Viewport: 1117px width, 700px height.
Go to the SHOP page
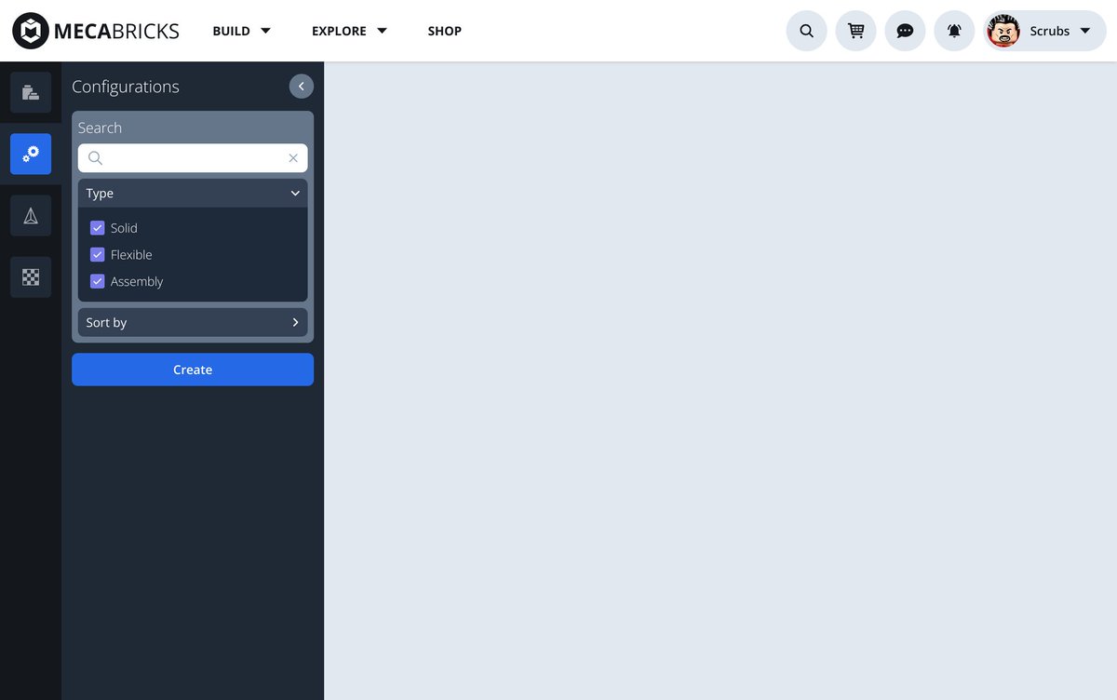coord(445,31)
